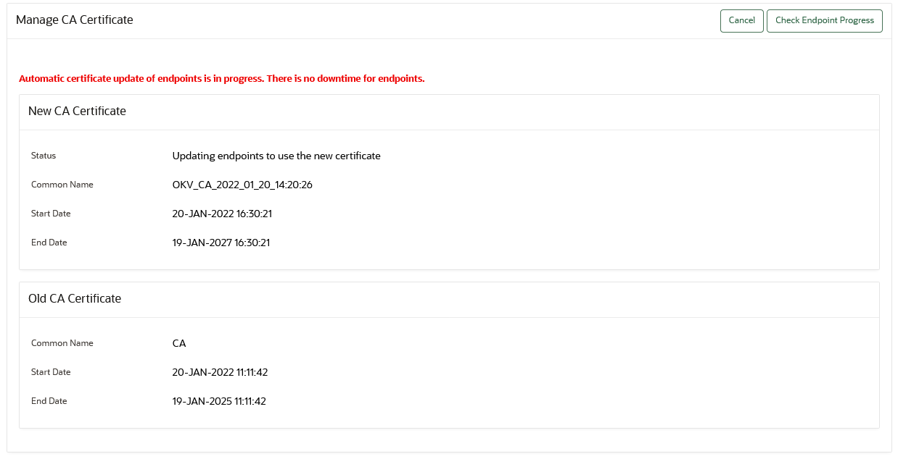Select the new certificate Common Name value OKV_CA_2022_01_20_14:20:26

click(242, 185)
